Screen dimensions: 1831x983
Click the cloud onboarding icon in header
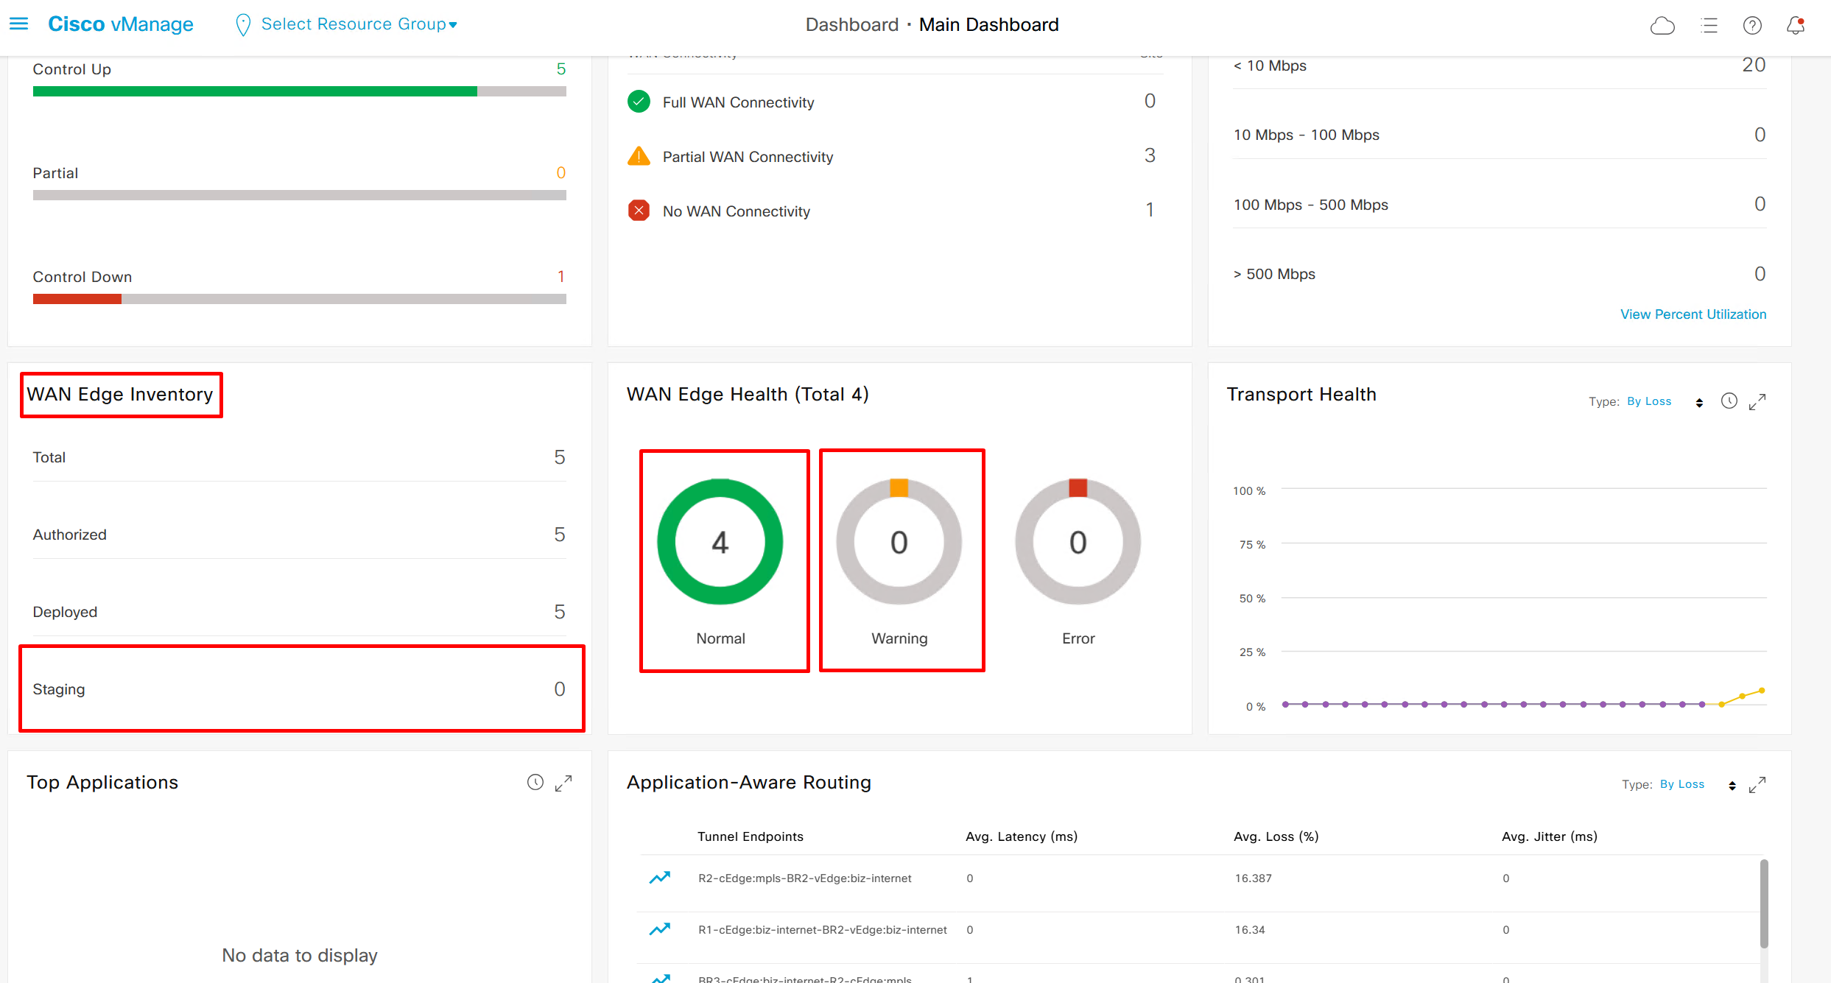coord(1662,26)
